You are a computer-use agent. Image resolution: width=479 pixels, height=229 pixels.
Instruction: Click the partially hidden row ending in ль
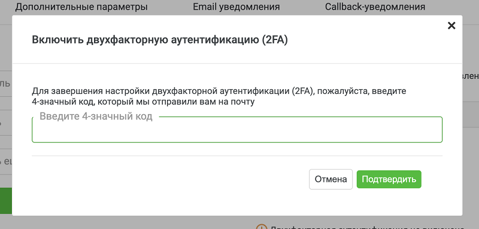point(6,84)
